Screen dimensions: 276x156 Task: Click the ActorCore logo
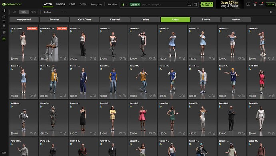[x=12, y=4]
